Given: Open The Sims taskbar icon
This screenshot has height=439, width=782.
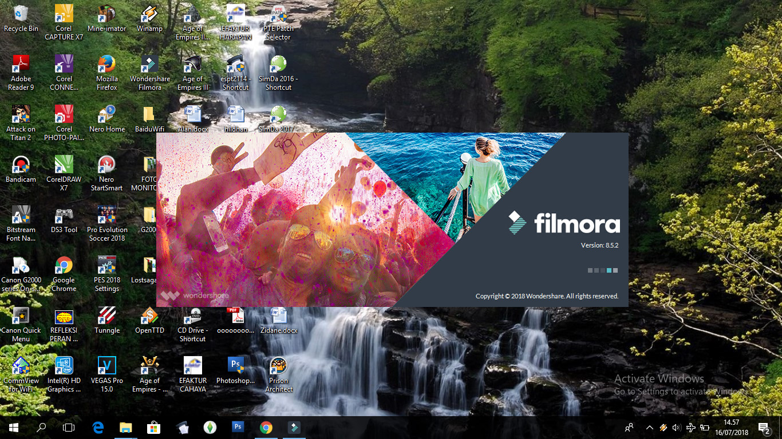Looking at the screenshot, I should click(x=210, y=428).
